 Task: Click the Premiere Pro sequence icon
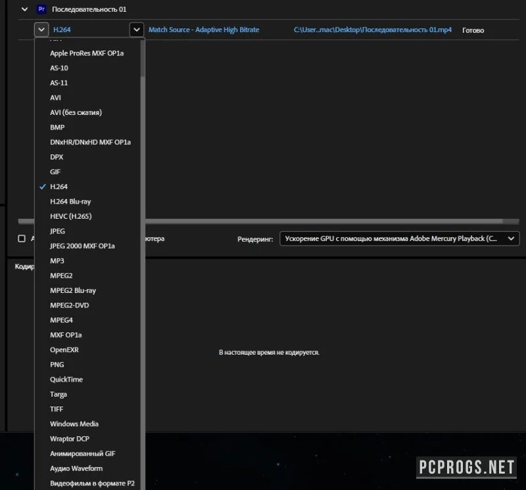click(x=41, y=9)
